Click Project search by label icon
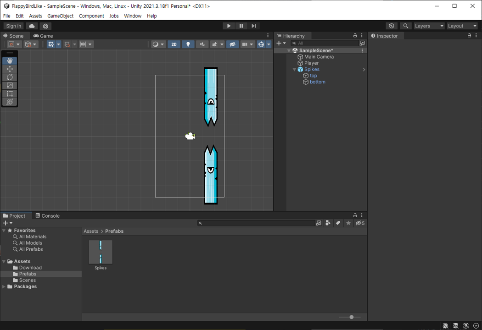482x330 pixels. pos(338,223)
